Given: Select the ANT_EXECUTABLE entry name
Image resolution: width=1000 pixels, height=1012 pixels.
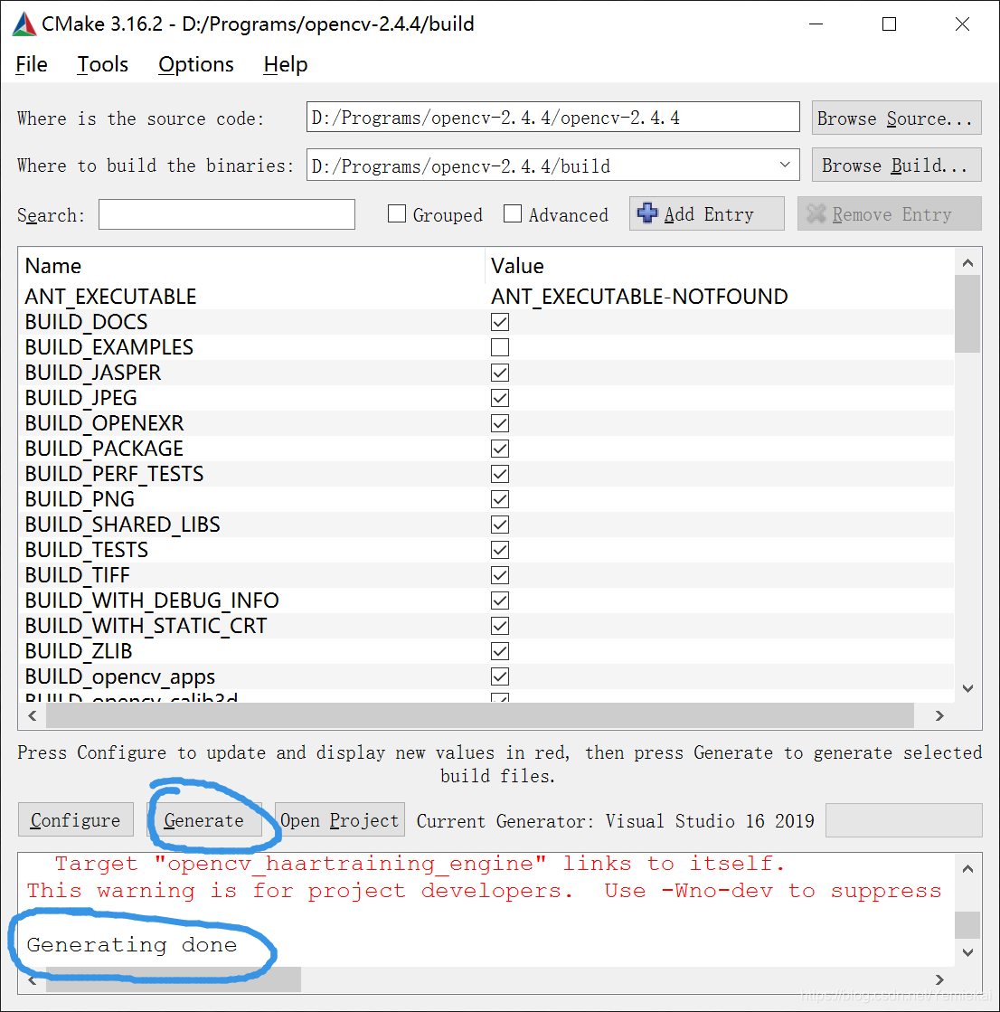Looking at the screenshot, I should pos(111,297).
